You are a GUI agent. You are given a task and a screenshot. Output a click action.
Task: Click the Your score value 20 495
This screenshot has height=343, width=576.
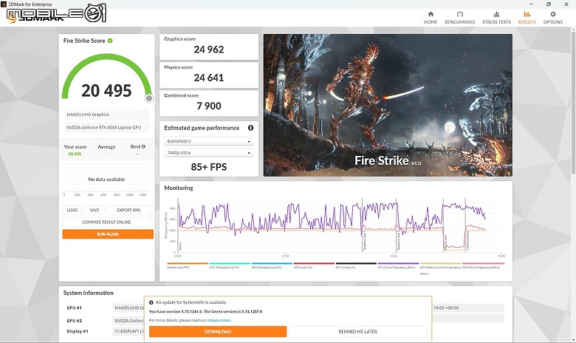[x=75, y=154]
